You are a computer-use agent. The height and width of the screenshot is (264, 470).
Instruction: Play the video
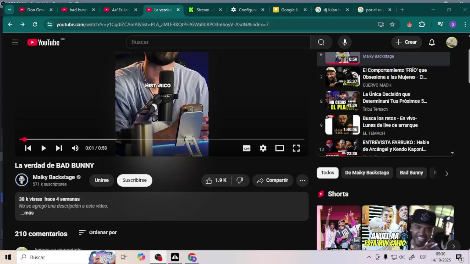[x=43, y=148]
